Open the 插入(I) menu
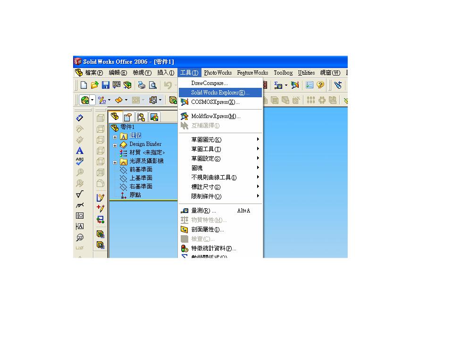Image resolution: width=453 pixels, height=340 pixels. [x=166, y=73]
